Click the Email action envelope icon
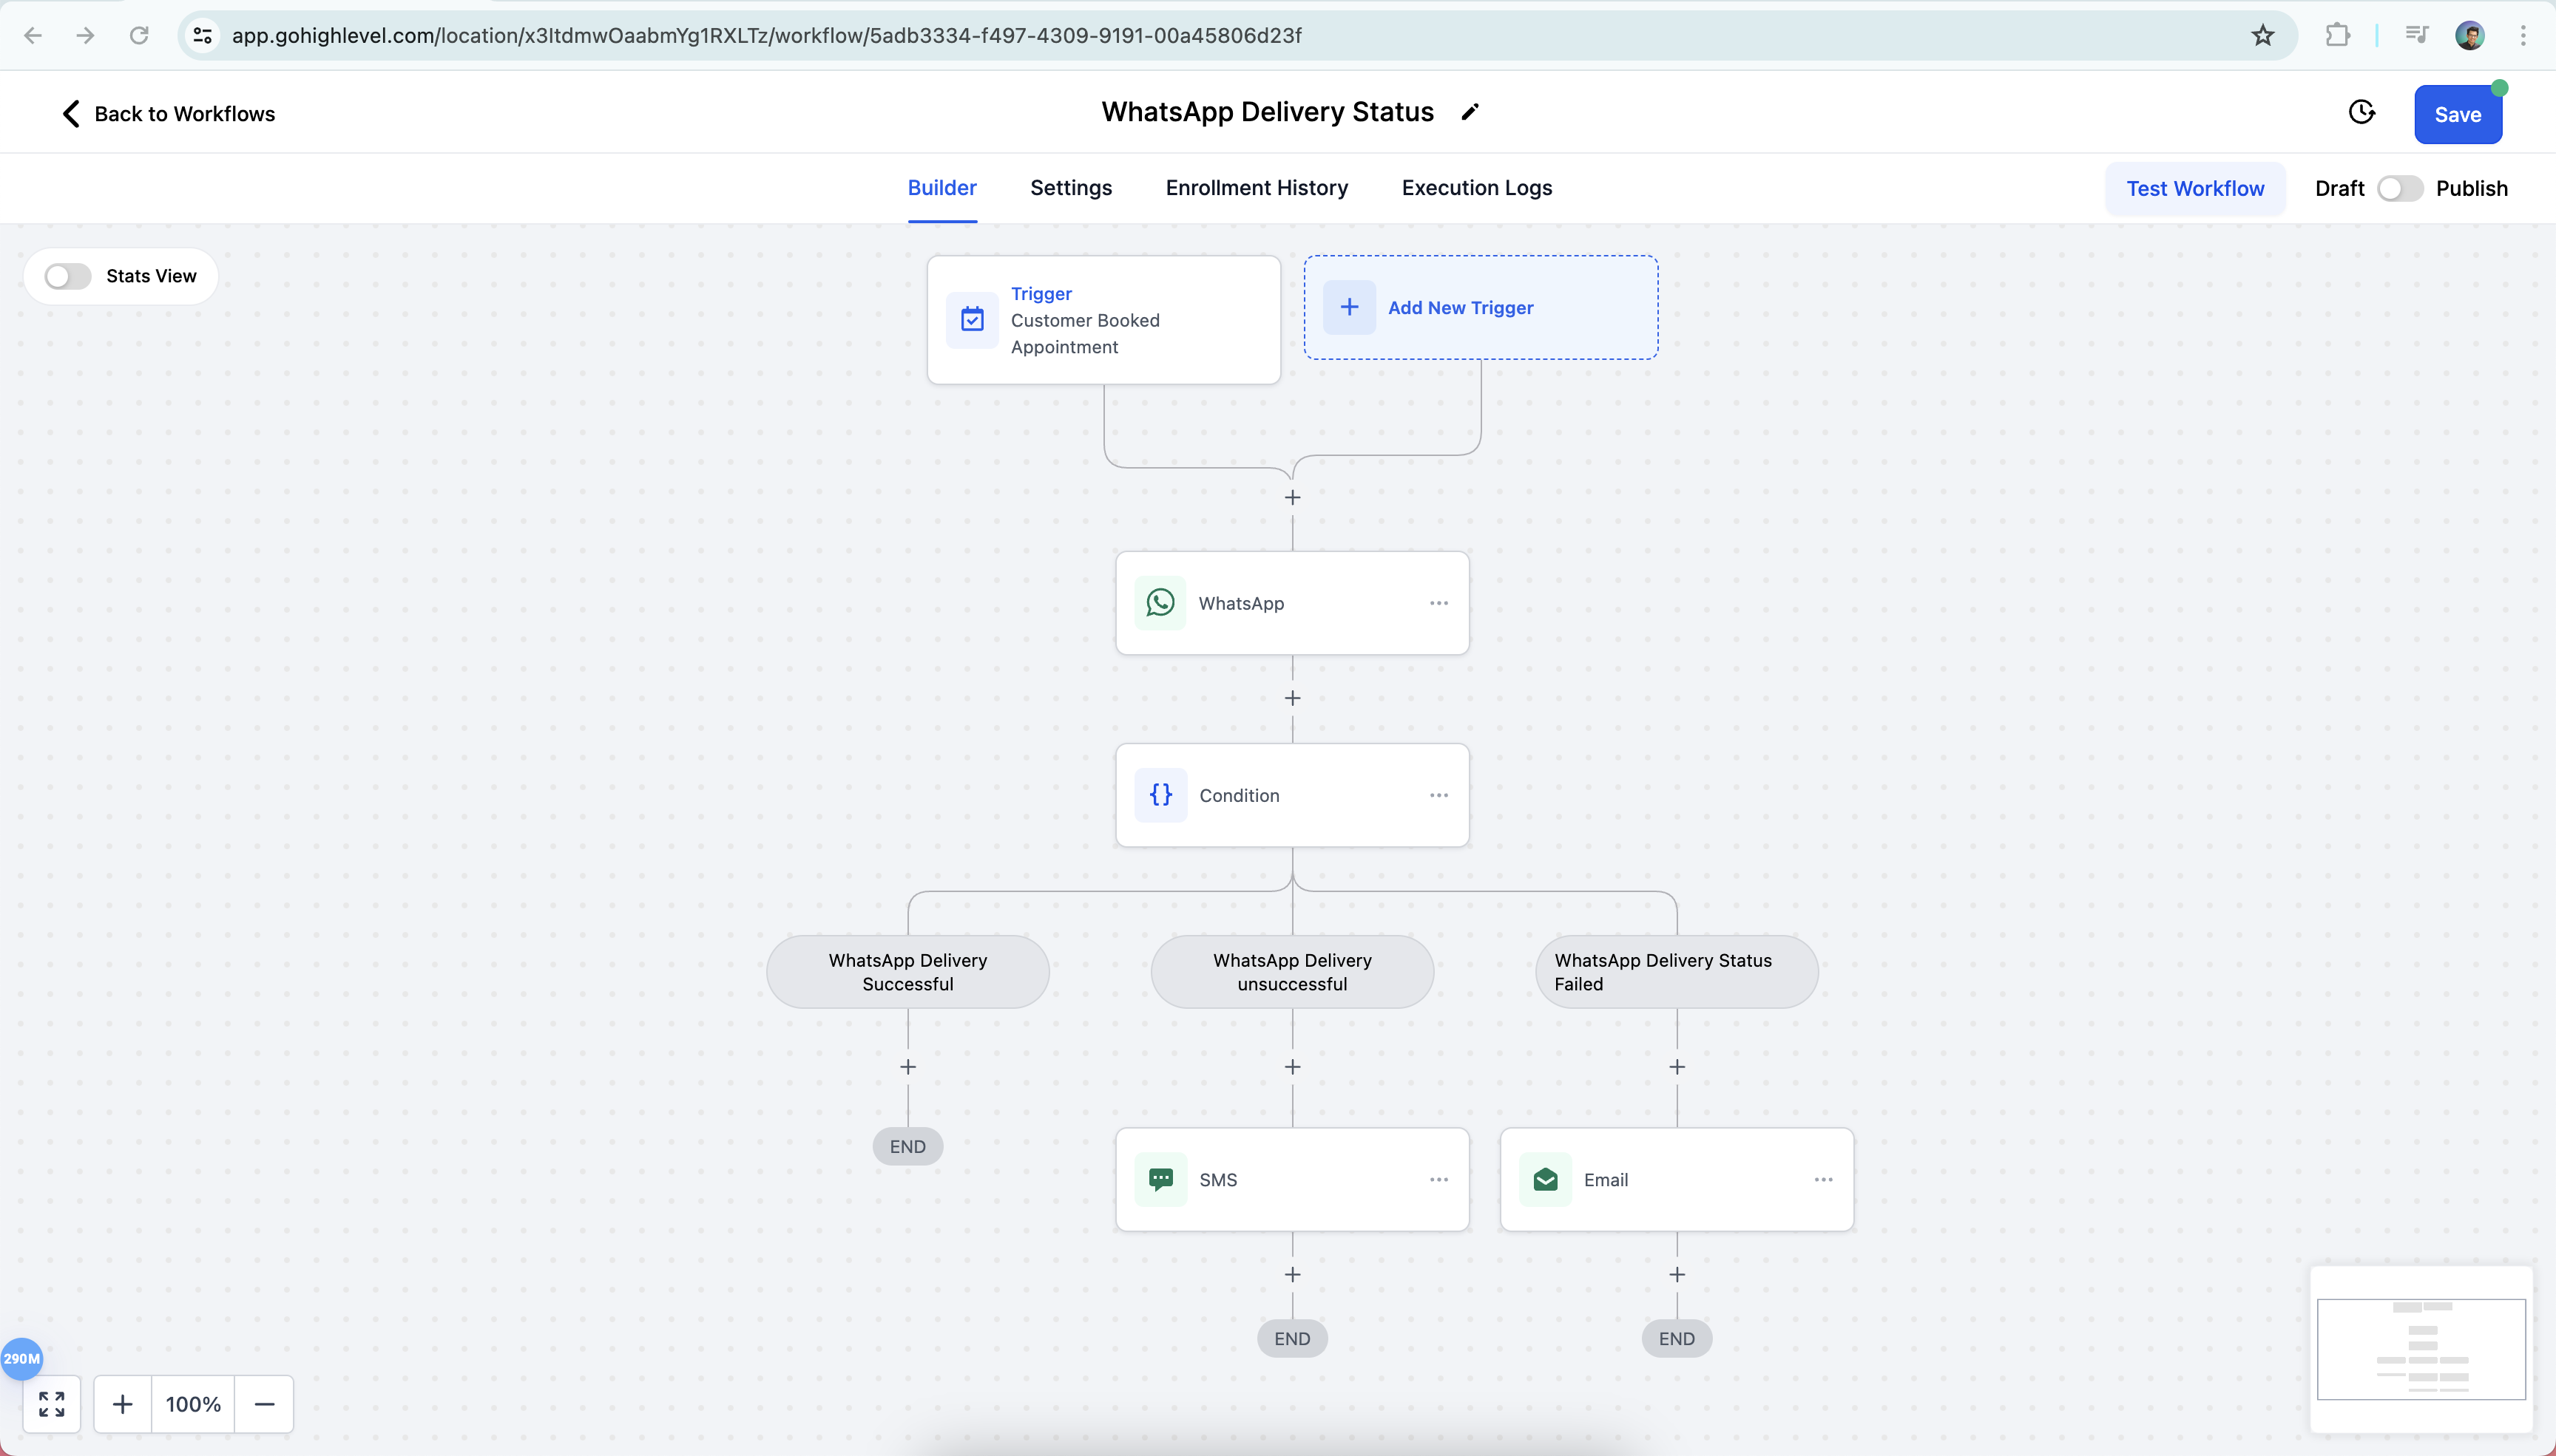Image resolution: width=2556 pixels, height=1456 pixels. [x=1544, y=1180]
